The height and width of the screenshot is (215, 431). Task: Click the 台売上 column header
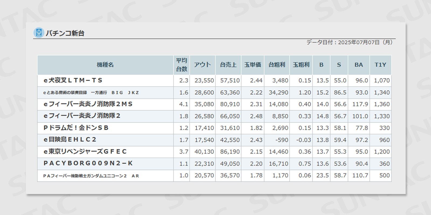[228, 65]
